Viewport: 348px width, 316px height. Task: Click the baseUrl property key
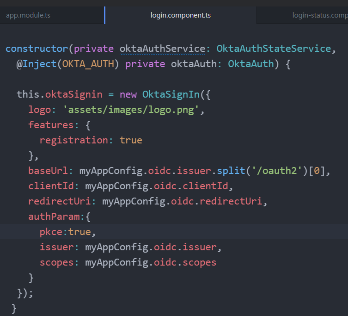(x=48, y=171)
